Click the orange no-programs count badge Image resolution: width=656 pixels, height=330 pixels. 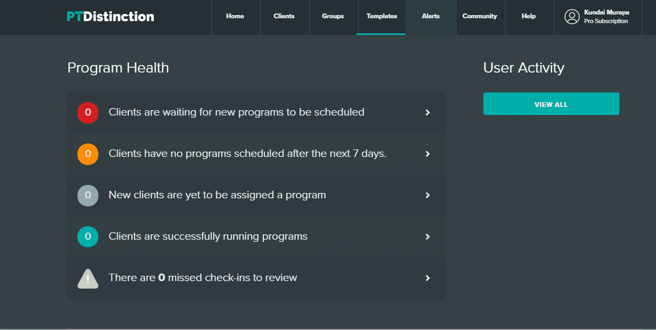(x=88, y=154)
